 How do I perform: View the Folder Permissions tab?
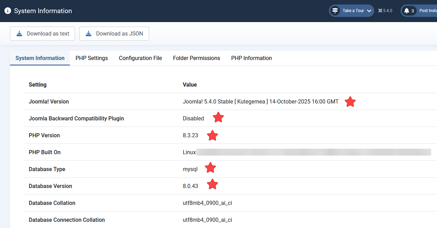pyautogui.click(x=196, y=58)
